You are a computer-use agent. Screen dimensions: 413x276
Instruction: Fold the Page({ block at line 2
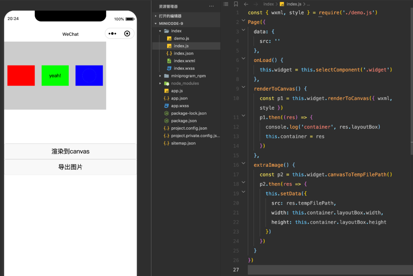(243, 20)
